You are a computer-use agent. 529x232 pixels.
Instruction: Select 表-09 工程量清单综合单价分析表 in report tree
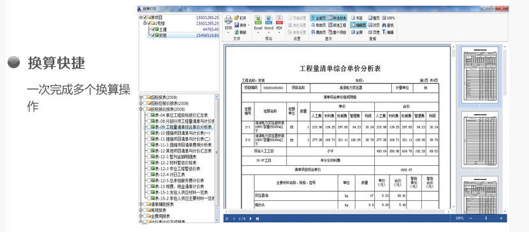tap(183, 127)
